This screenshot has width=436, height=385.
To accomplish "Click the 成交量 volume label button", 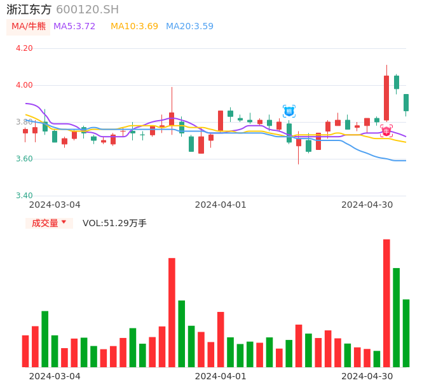I will (x=44, y=223).
